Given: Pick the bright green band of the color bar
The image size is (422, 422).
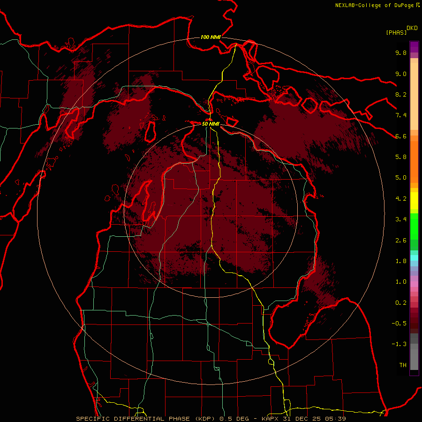Looking at the screenshot, I should 414,226.
